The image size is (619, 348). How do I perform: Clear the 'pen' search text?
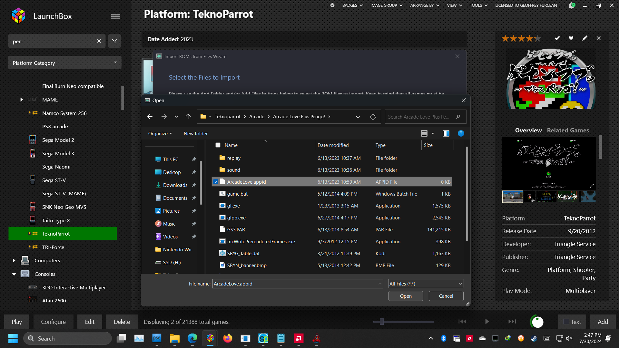[99, 41]
